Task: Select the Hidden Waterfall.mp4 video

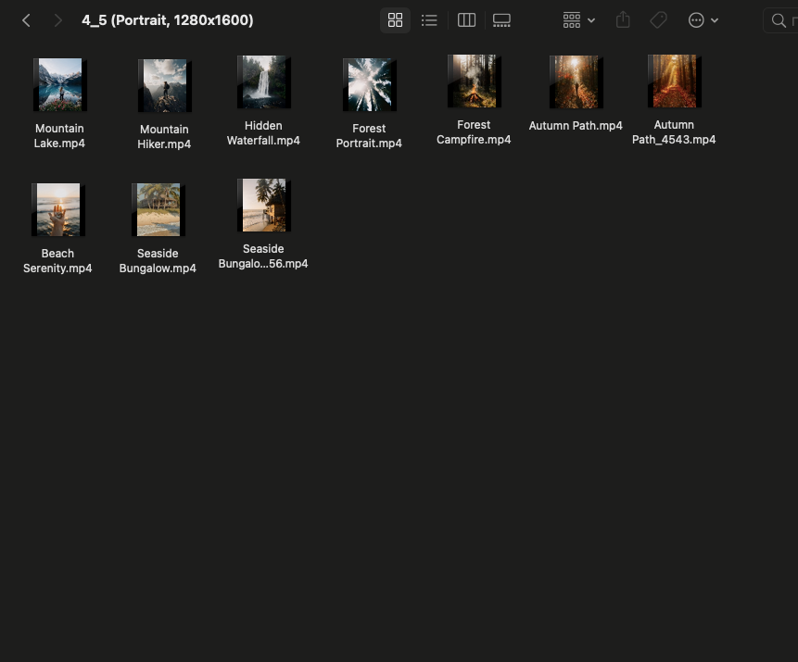Action: coord(263,82)
